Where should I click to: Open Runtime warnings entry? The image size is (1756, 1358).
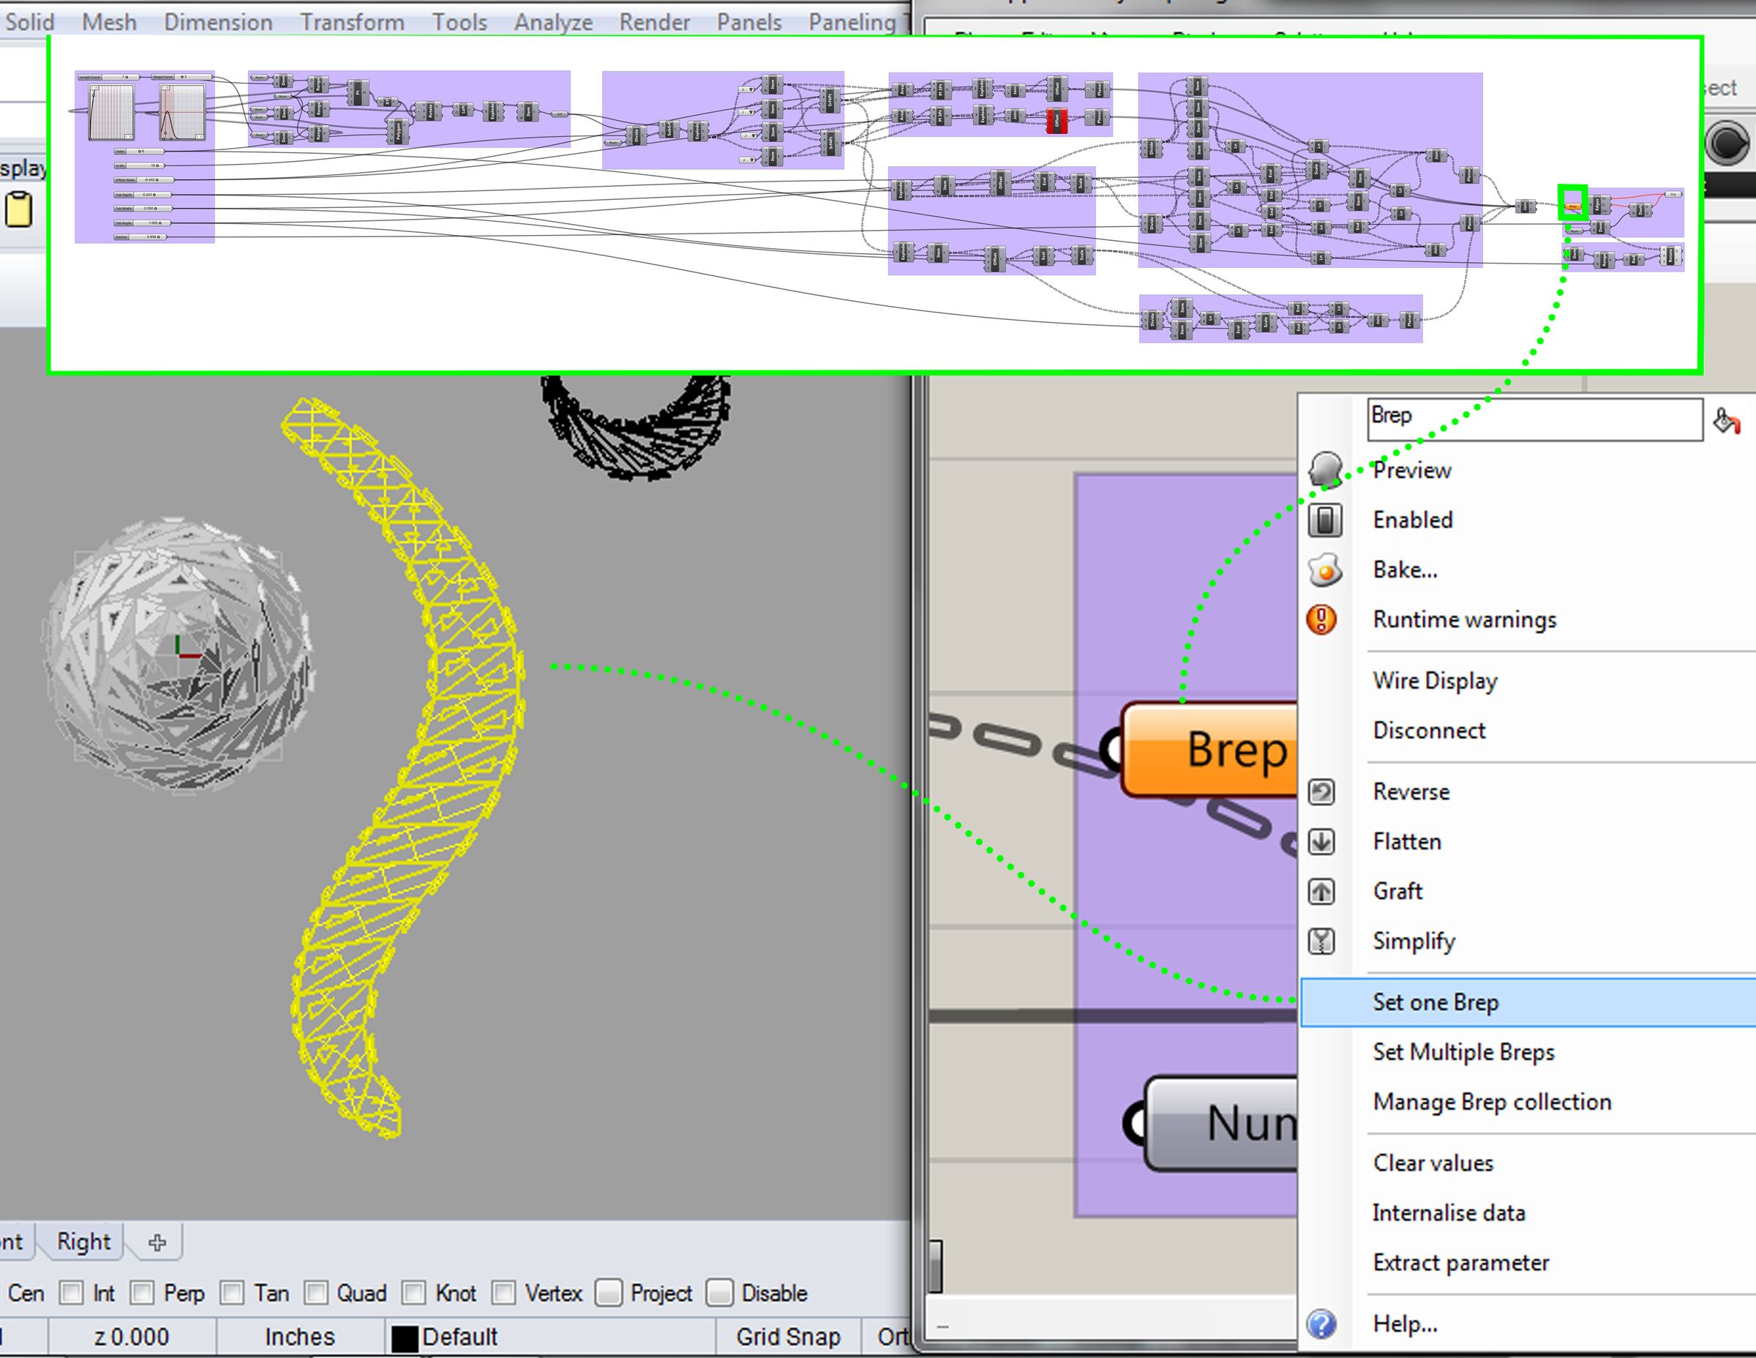(1463, 619)
